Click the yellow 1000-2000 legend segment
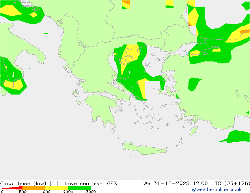250x193 pixels. pyautogui.click(x=57, y=188)
